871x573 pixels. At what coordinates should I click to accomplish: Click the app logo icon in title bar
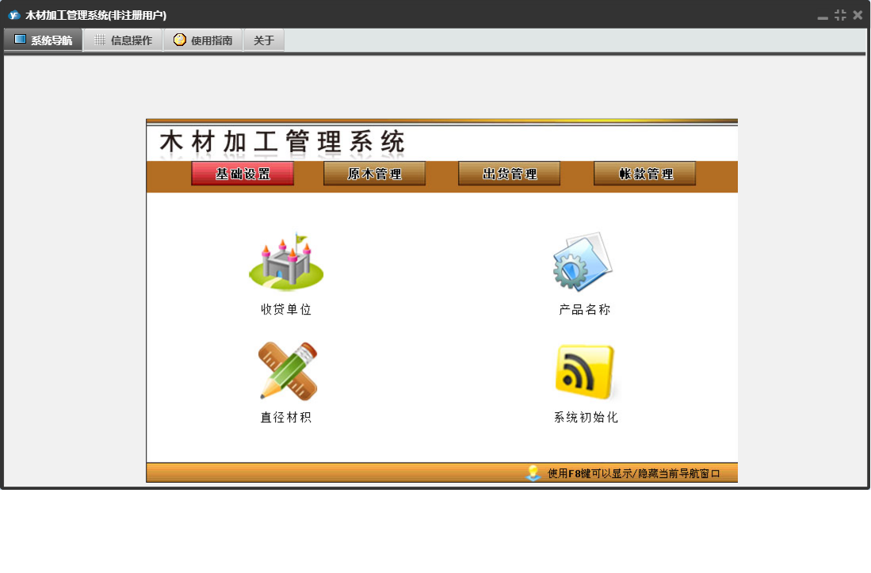pyautogui.click(x=14, y=15)
